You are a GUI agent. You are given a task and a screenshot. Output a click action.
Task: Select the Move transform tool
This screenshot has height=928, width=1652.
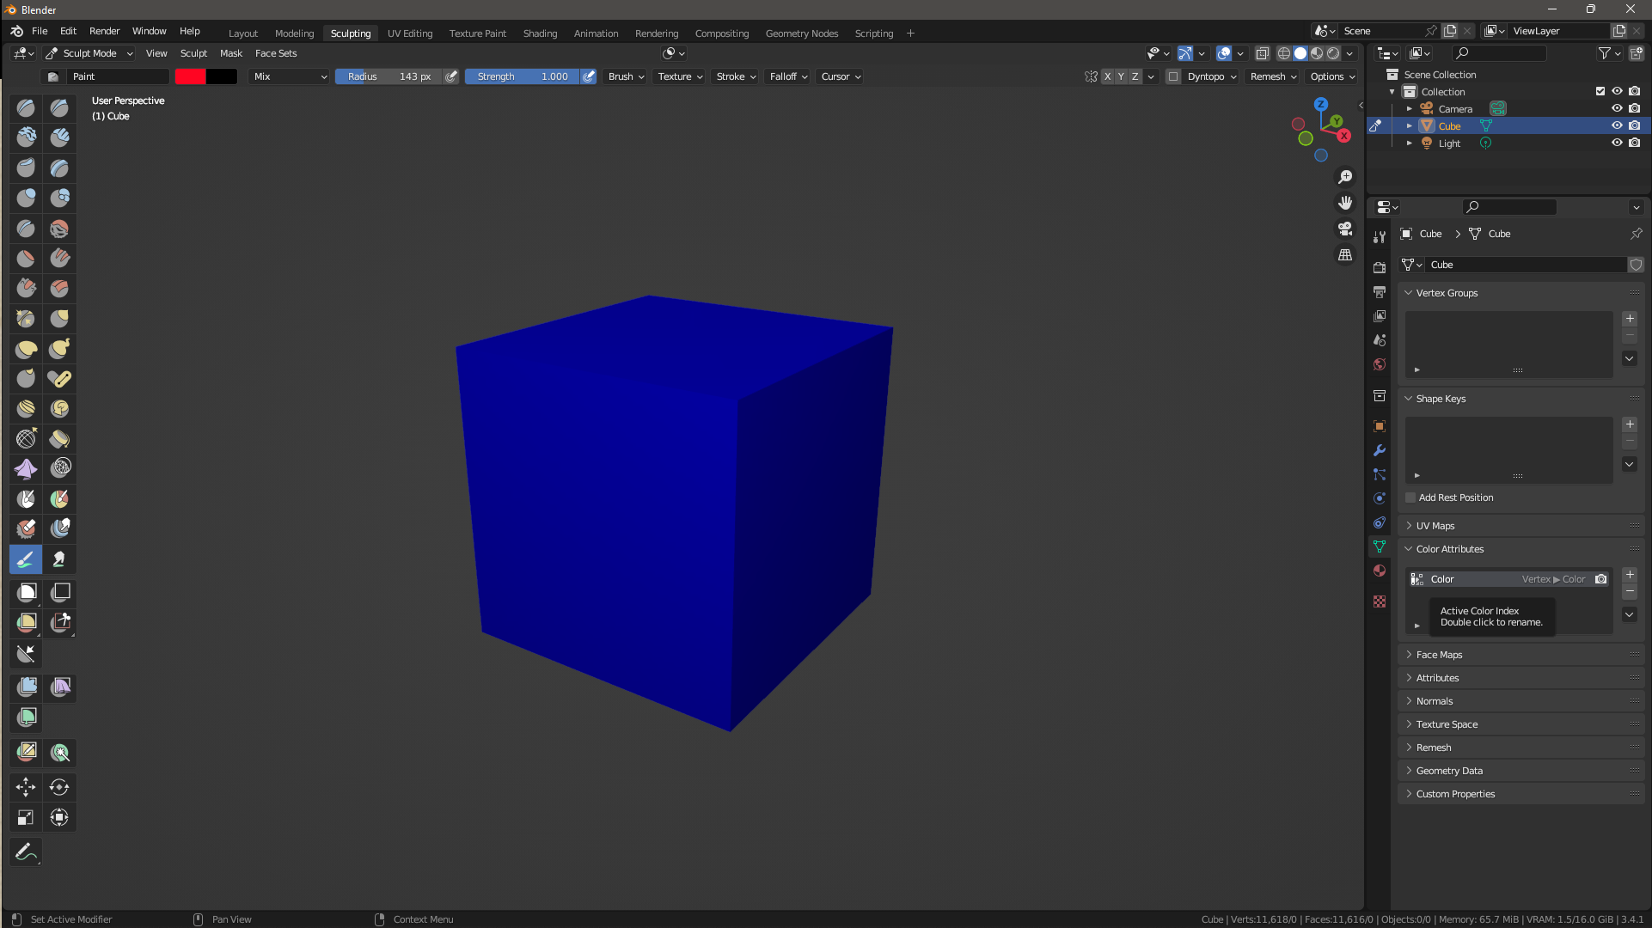[26, 787]
